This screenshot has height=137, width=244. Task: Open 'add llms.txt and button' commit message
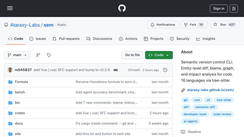(x=103, y=134)
